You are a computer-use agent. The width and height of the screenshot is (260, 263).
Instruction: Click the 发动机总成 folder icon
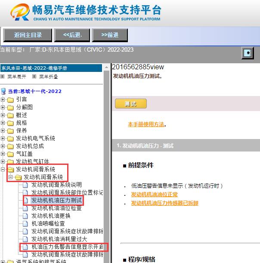[x=10, y=146]
